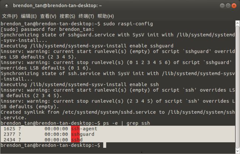Click the 'ps -e | grep ssh' command
The image size is (240, 154).
coord(127,123)
